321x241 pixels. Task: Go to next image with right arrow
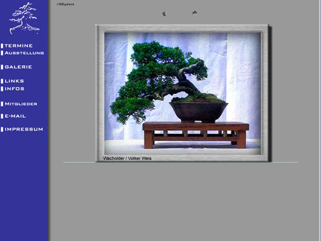pos(195,13)
